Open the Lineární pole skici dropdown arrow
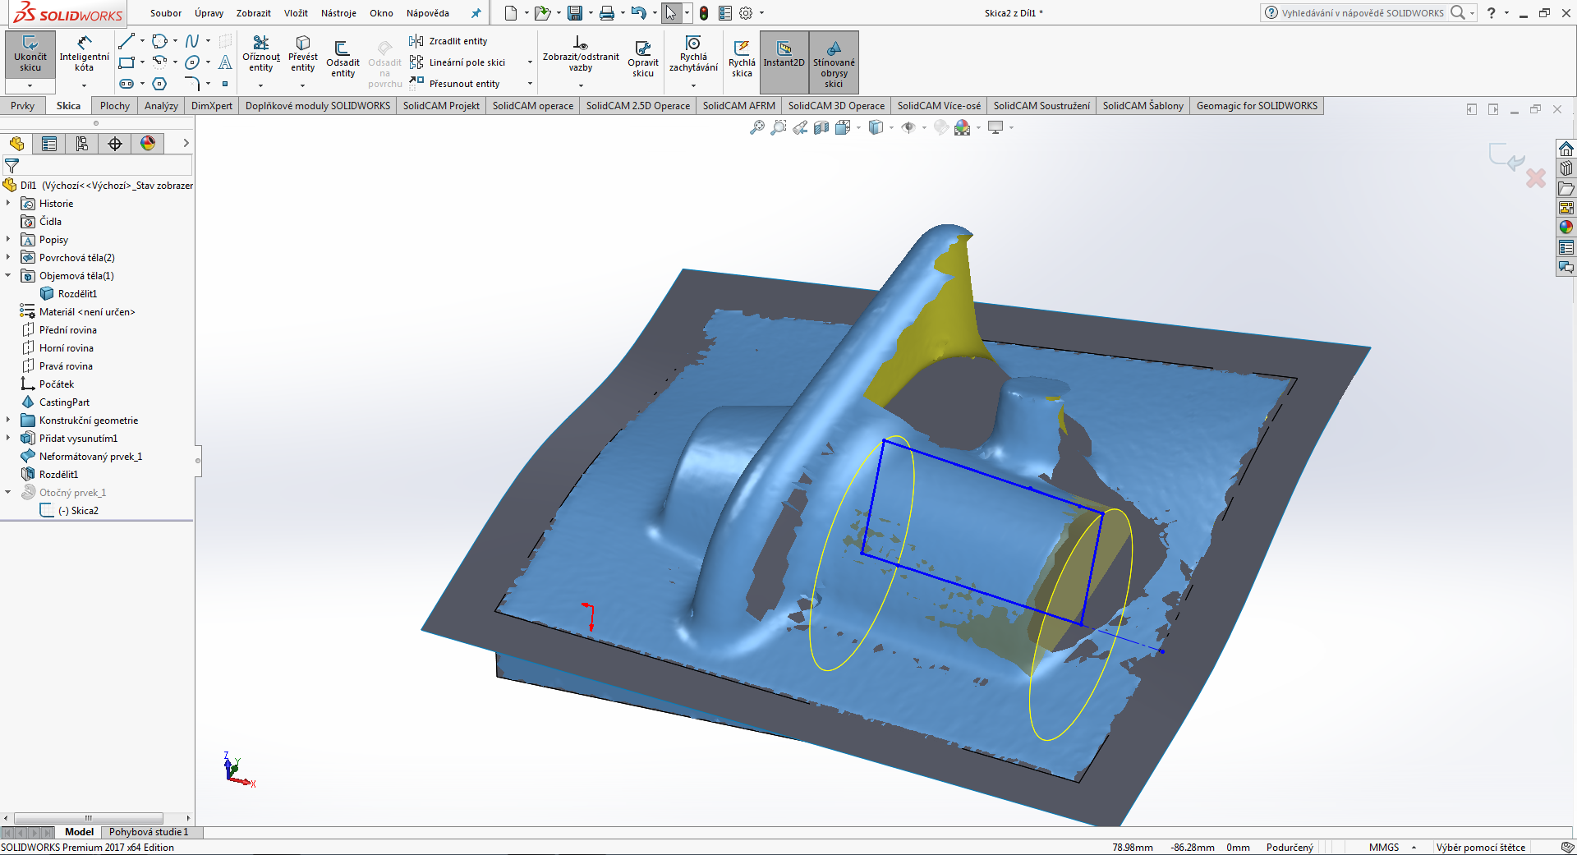This screenshot has height=855, width=1577. click(530, 62)
